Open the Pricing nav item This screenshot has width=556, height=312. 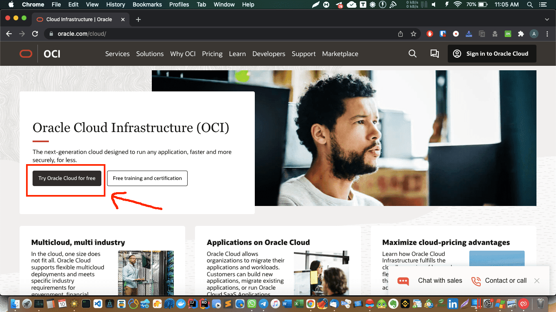coord(212,54)
